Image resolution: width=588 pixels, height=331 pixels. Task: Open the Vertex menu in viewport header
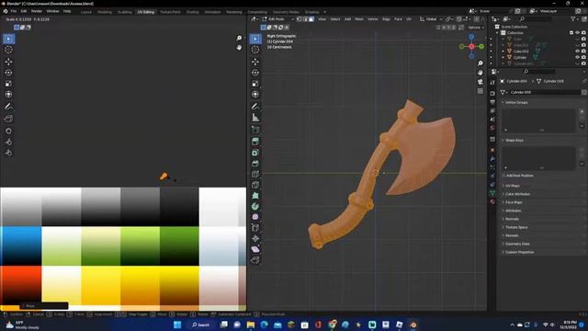tap(372, 19)
